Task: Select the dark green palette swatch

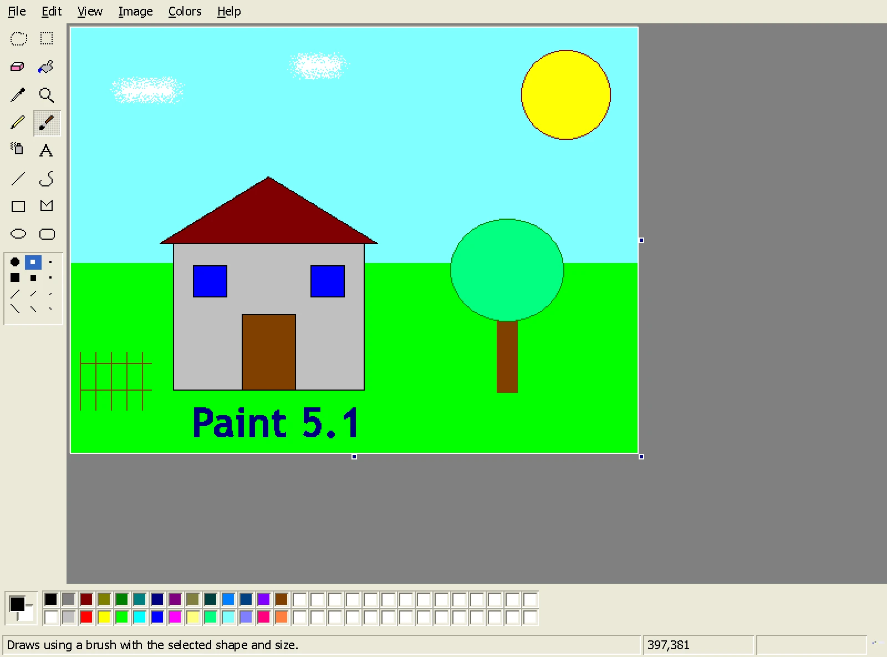Action: point(122,599)
